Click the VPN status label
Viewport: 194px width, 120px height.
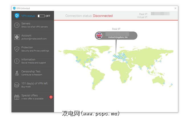pos(28,16)
